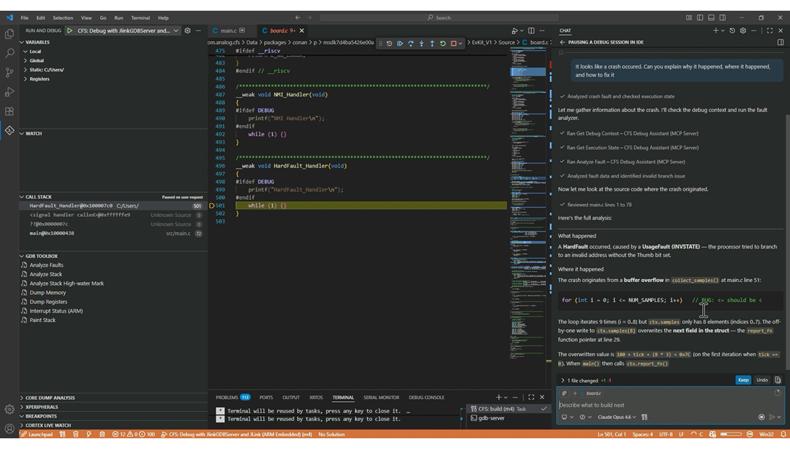Screen dimensions: 790x449
Task: Open the Explorer view in activity bar
Action: tap(9, 34)
